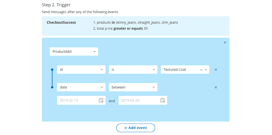272x135 pixels.
Task: Click the Add event button
Action: click(x=136, y=128)
